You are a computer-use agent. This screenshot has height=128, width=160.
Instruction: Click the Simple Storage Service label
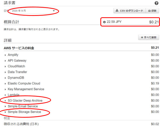tap(24, 112)
